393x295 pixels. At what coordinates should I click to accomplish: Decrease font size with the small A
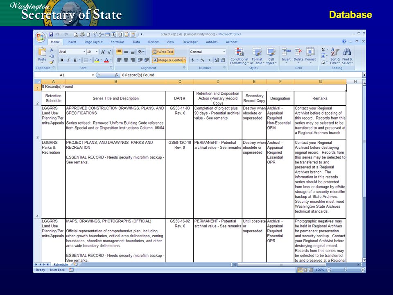pyautogui.click(x=109, y=52)
